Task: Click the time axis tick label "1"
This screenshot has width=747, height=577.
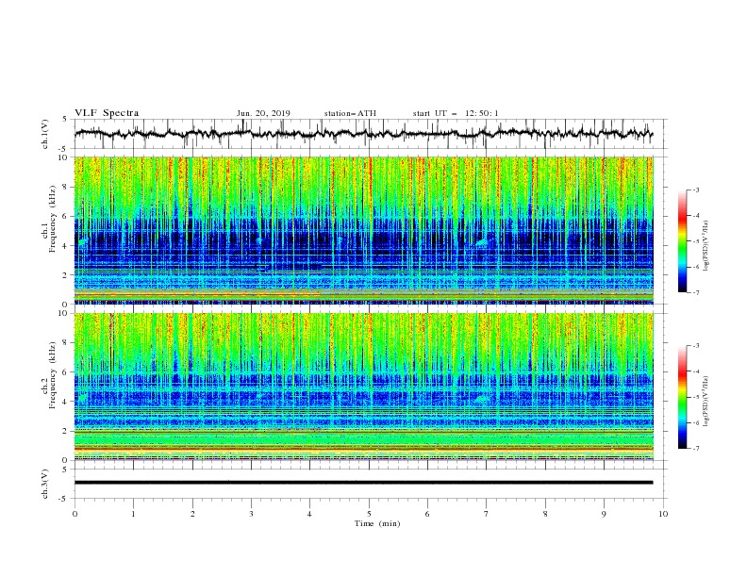Action: click(133, 514)
